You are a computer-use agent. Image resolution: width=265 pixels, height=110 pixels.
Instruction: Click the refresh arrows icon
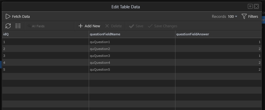coord(8,26)
